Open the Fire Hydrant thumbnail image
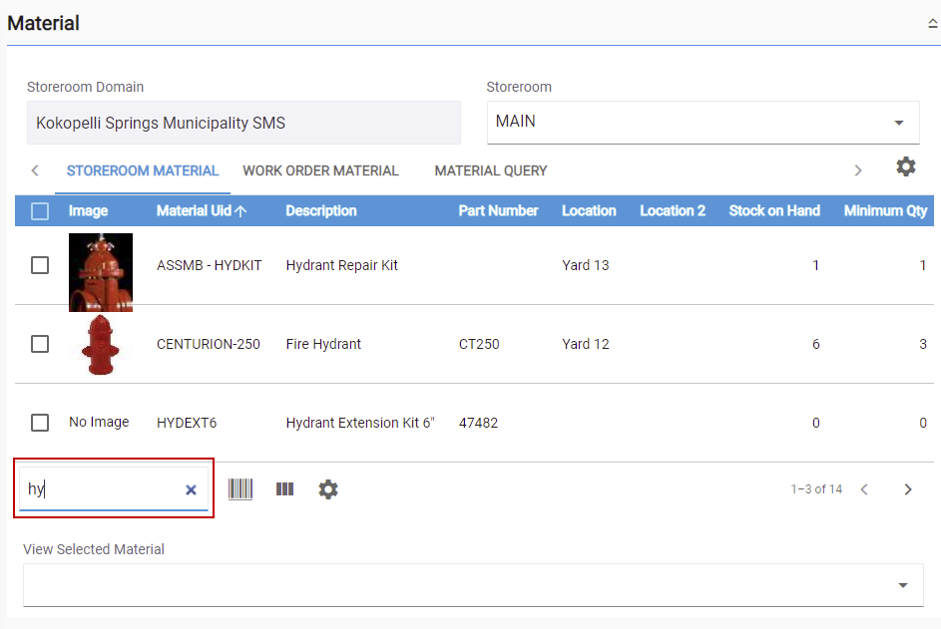 tap(100, 345)
